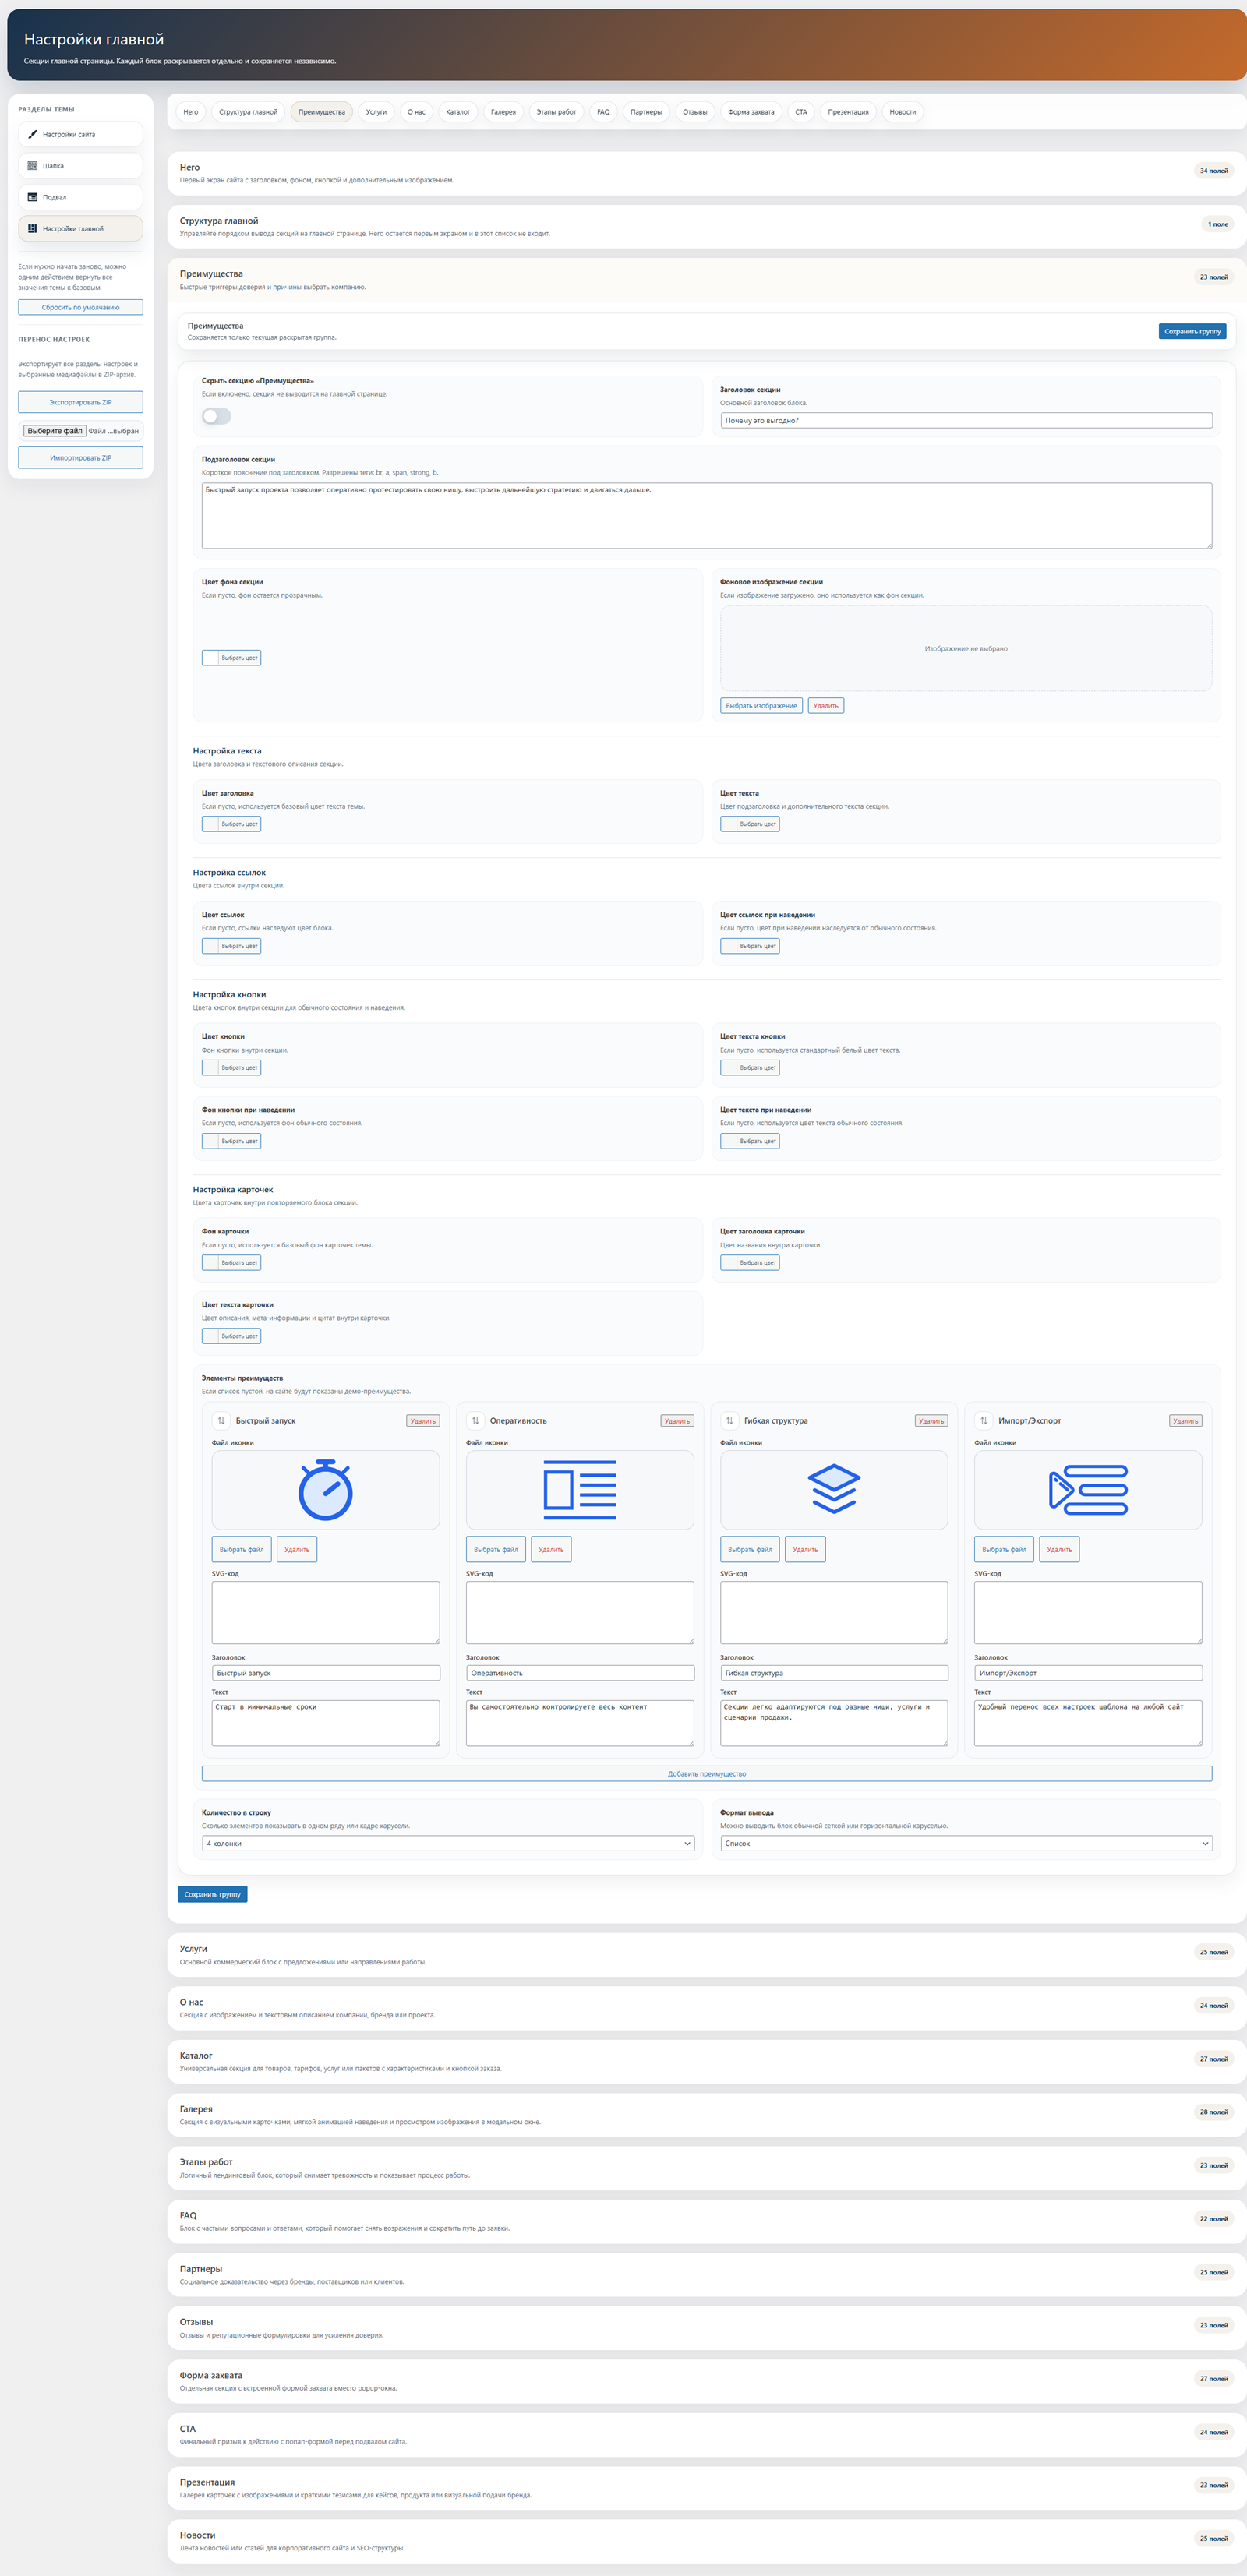Reorder the Импорт/Экспорт card via sort handle

point(983,1420)
